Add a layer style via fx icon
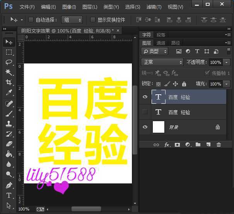This screenshot has height=214, width=234. (167, 145)
